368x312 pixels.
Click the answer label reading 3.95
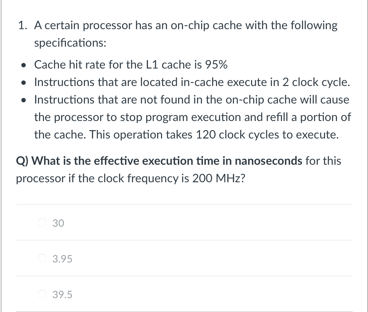click(x=62, y=258)
